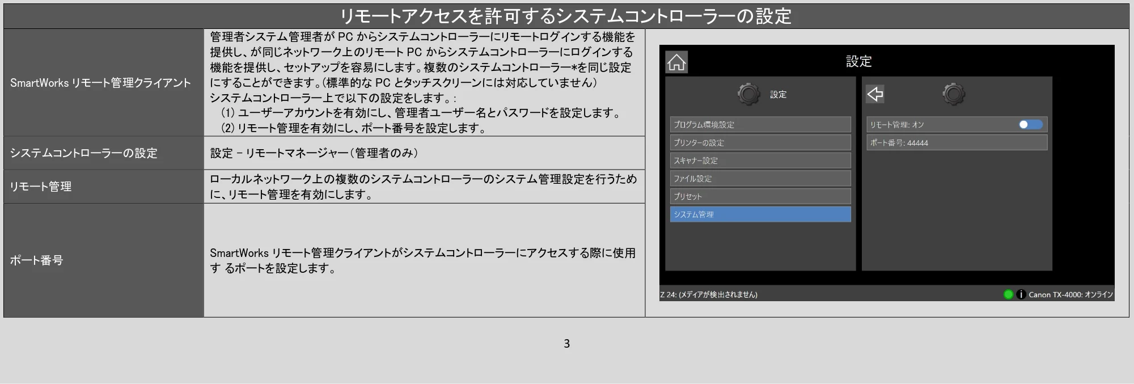Click the back arrow icon
1134x384 pixels.
[x=875, y=94]
